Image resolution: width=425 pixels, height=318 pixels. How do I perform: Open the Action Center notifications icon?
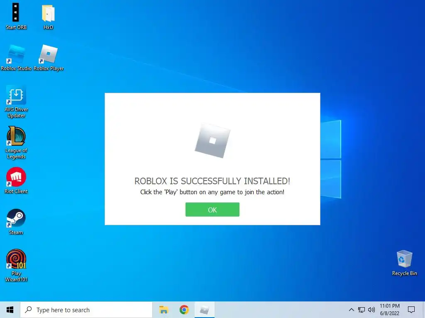[x=411, y=310]
